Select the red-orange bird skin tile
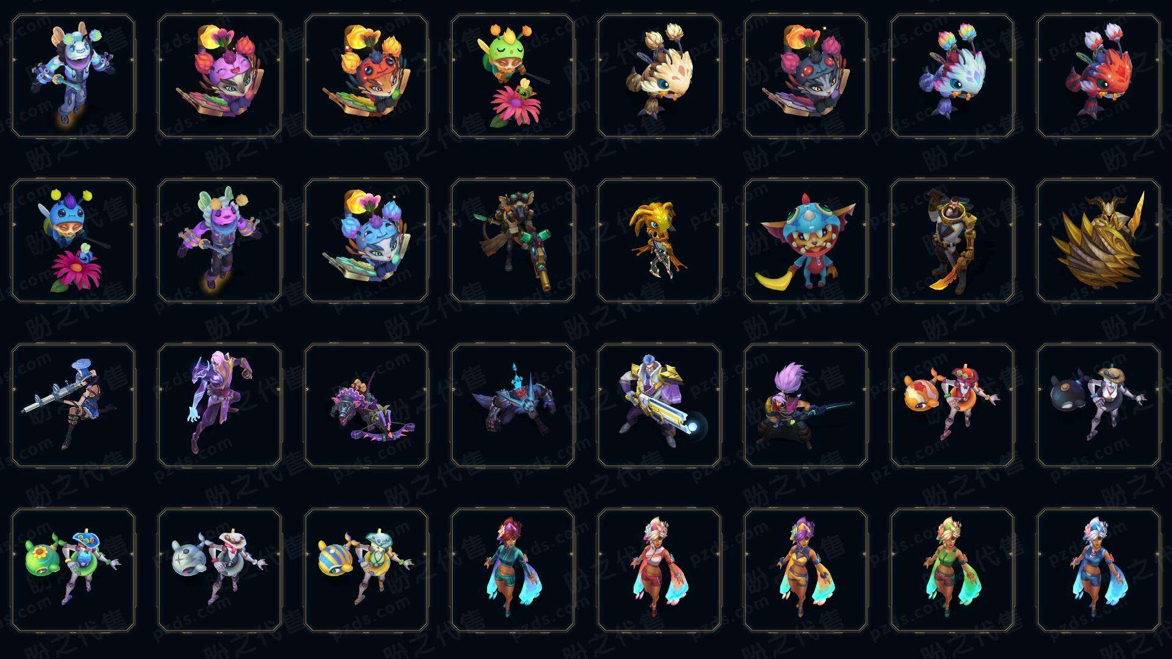This screenshot has height=659, width=1172. [x=1099, y=76]
